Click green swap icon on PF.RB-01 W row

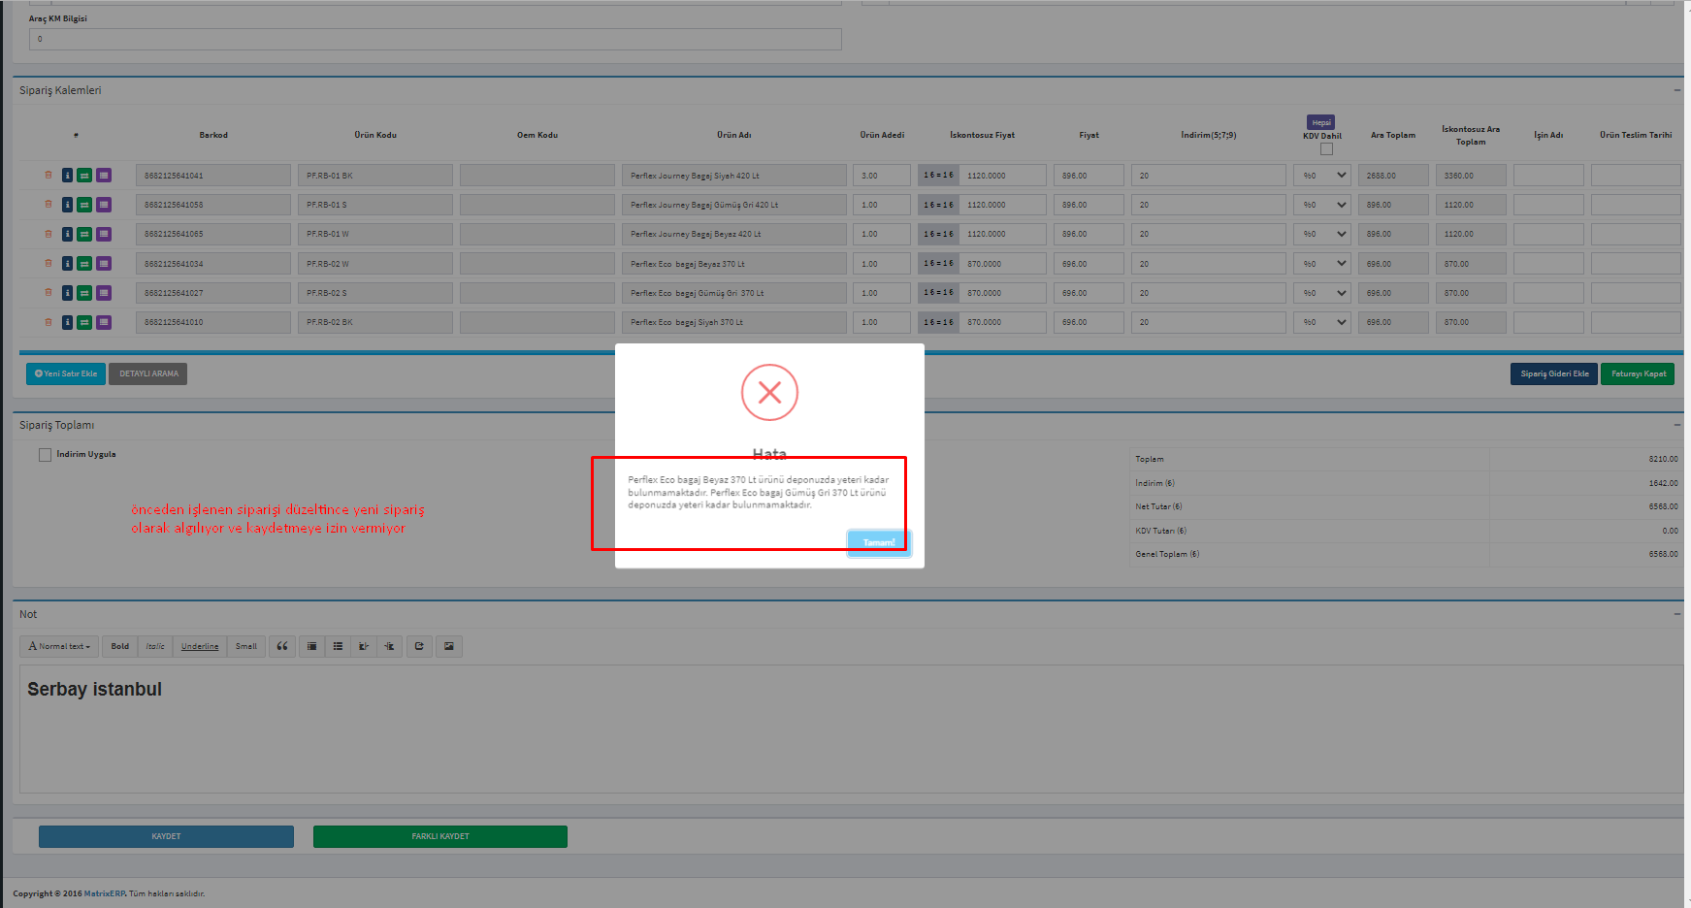84,234
